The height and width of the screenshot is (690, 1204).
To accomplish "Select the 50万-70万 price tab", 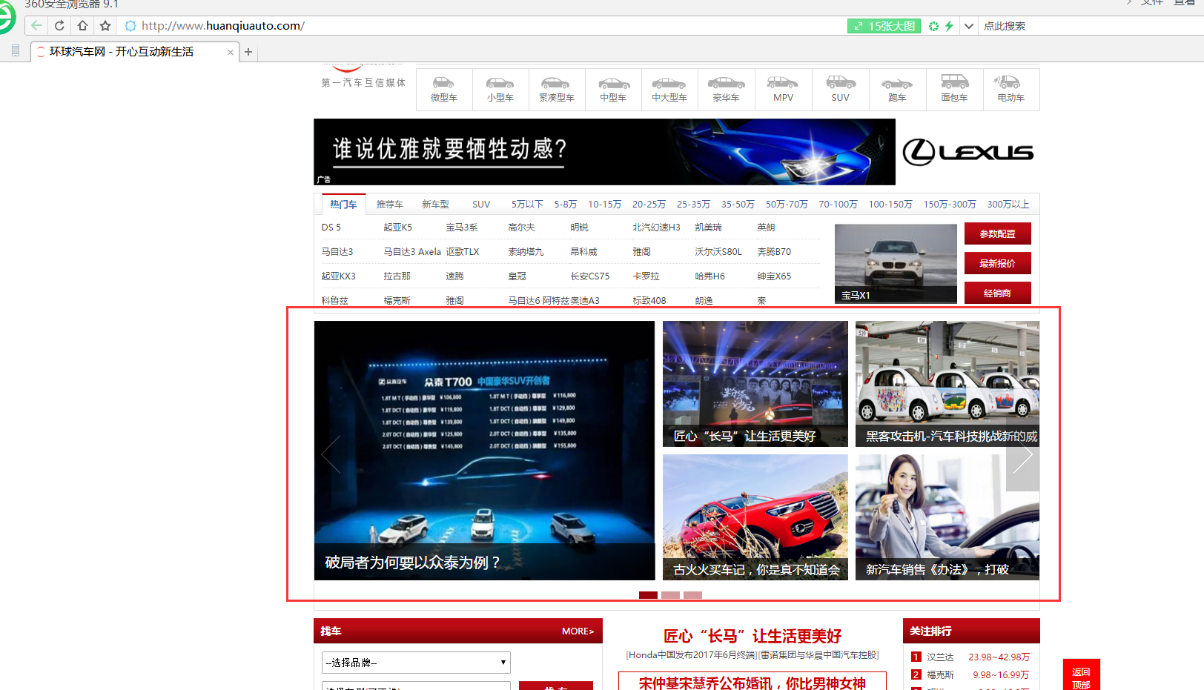I will click(787, 205).
